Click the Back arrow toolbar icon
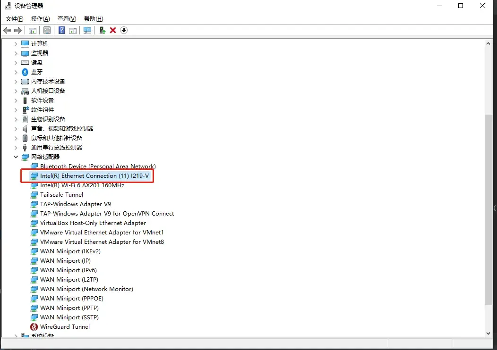497x350 pixels. tap(7, 30)
